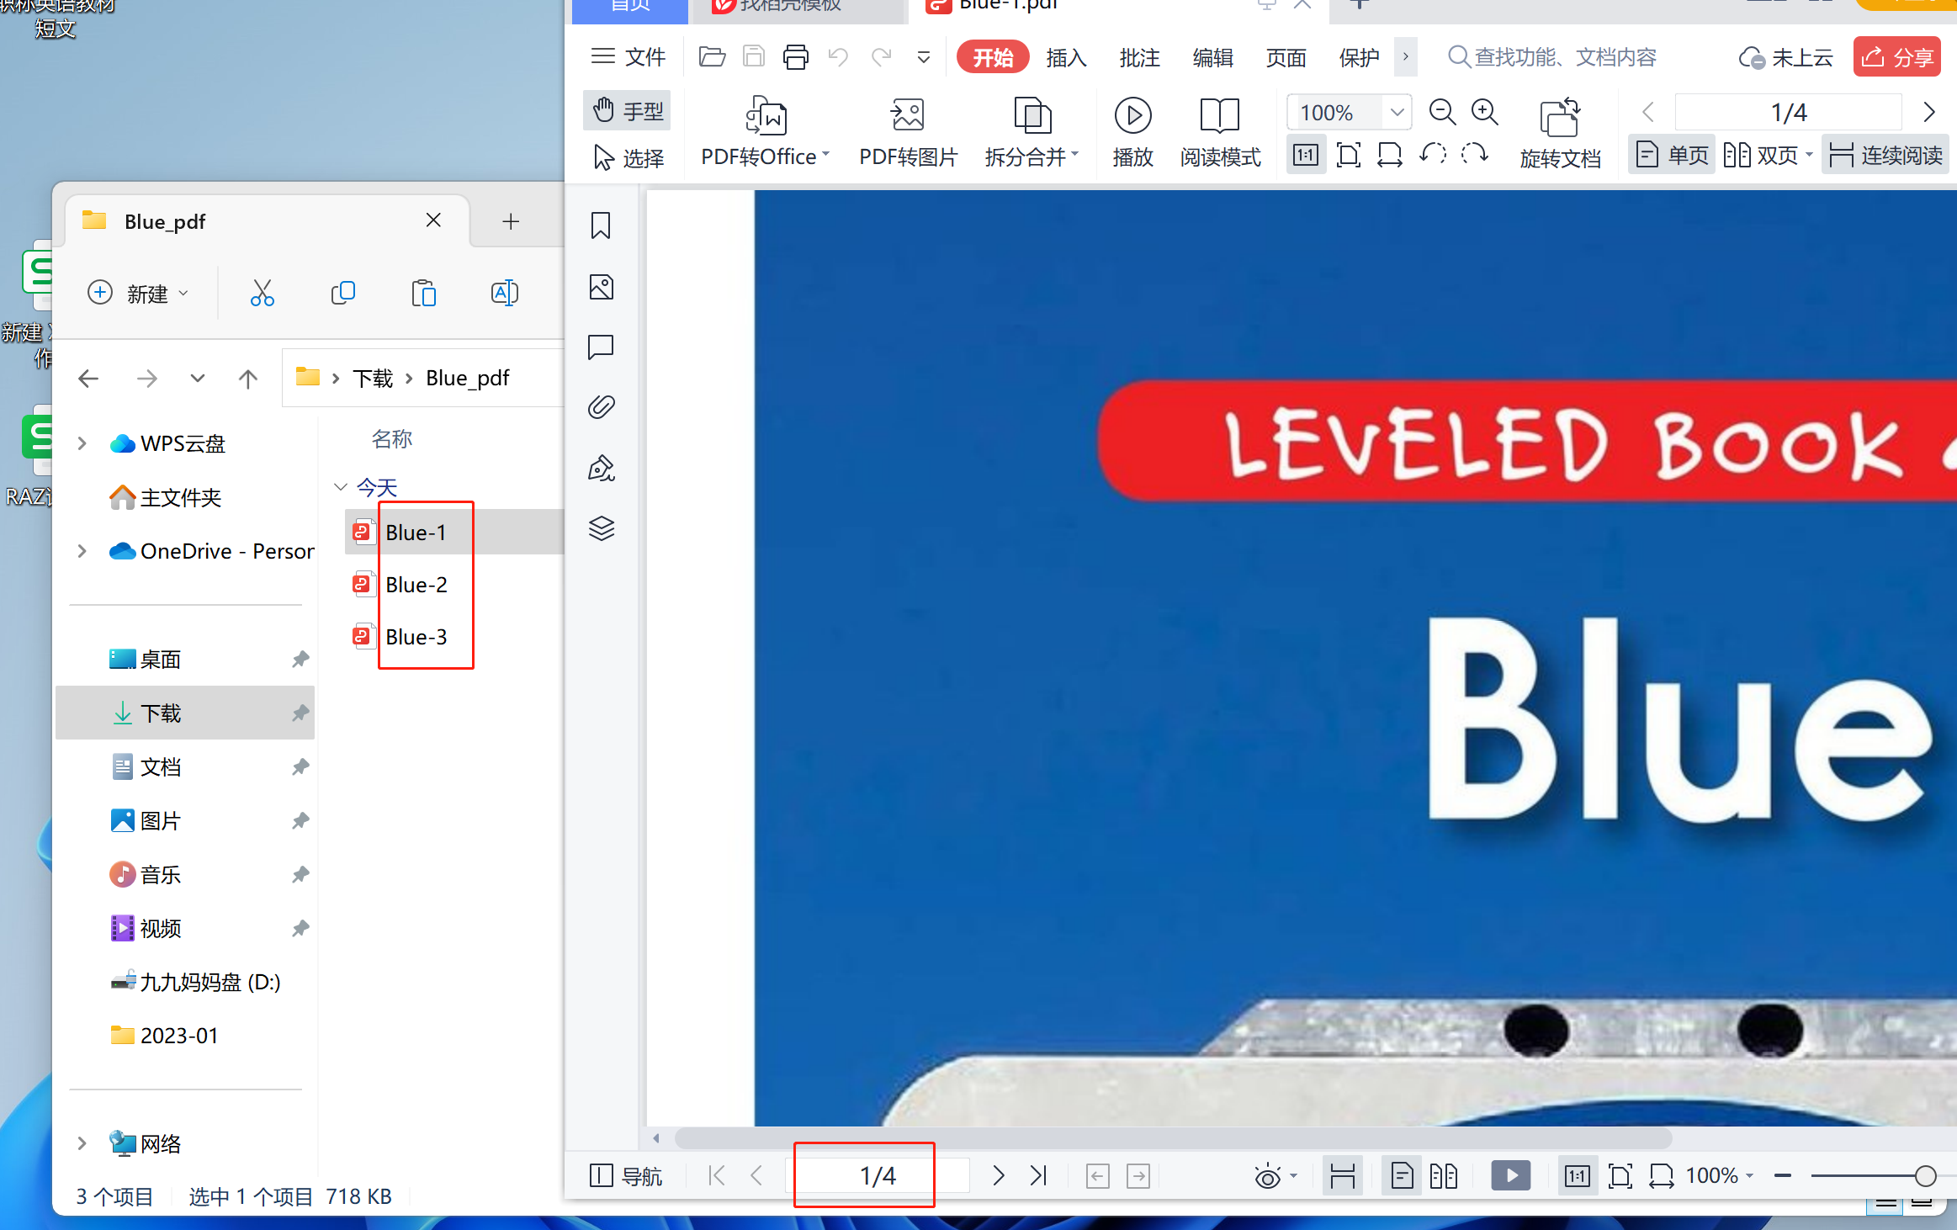Open the layers sidebar icon
The width and height of the screenshot is (1957, 1230).
coord(601,528)
